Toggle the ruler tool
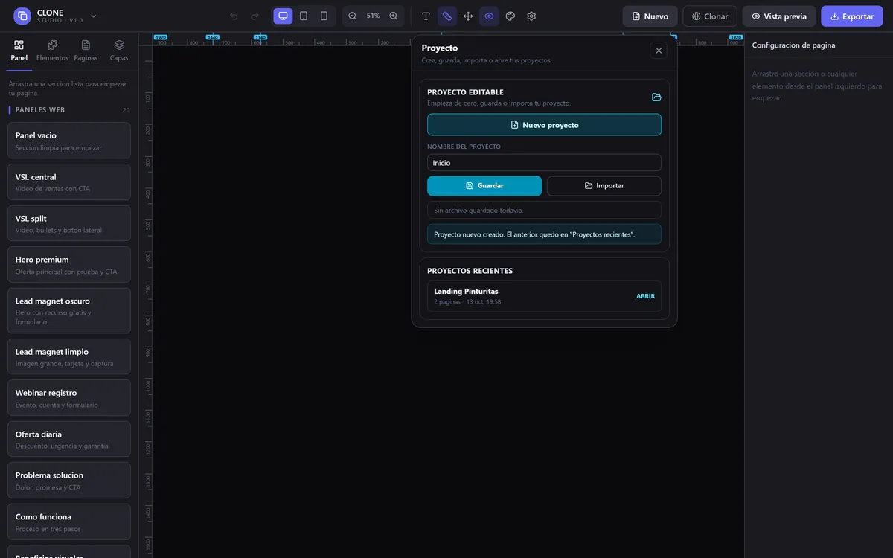Image resolution: width=893 pixels, height=558 pixels. point(447,16)
